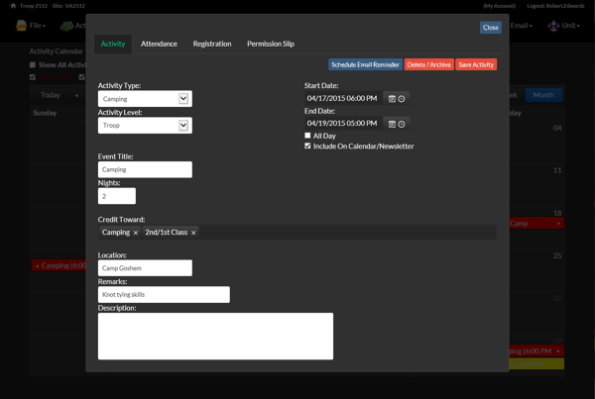The image size is (595, 399).
Task: Open calendar picker for Start Date
Action: [x=392, y=99]
